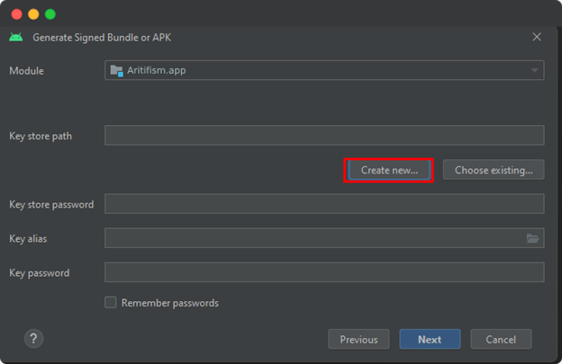
Task: Click Create new... key store button
Action: coord(389,170)
